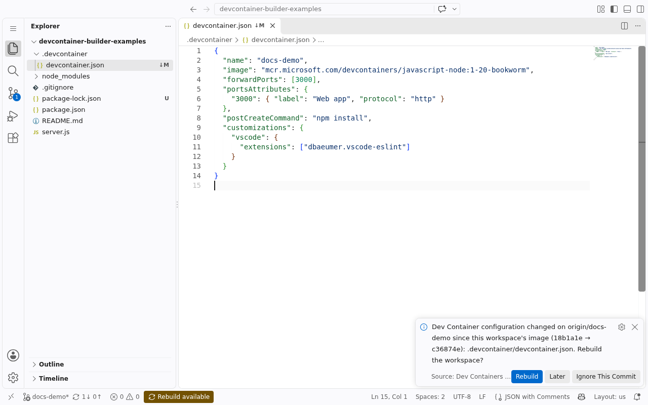
Task: Click Rebuild available in status bar
Action: click(179, 397)
